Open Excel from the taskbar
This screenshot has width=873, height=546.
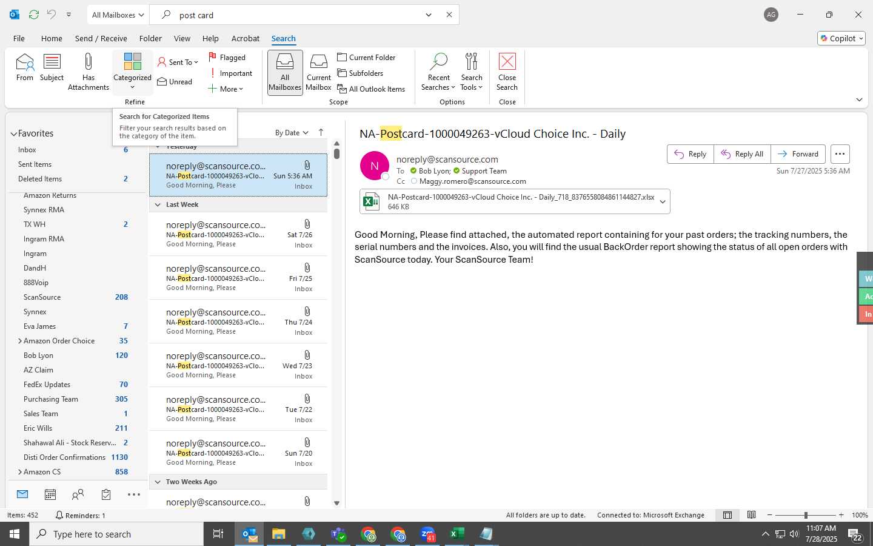(457, 534)
